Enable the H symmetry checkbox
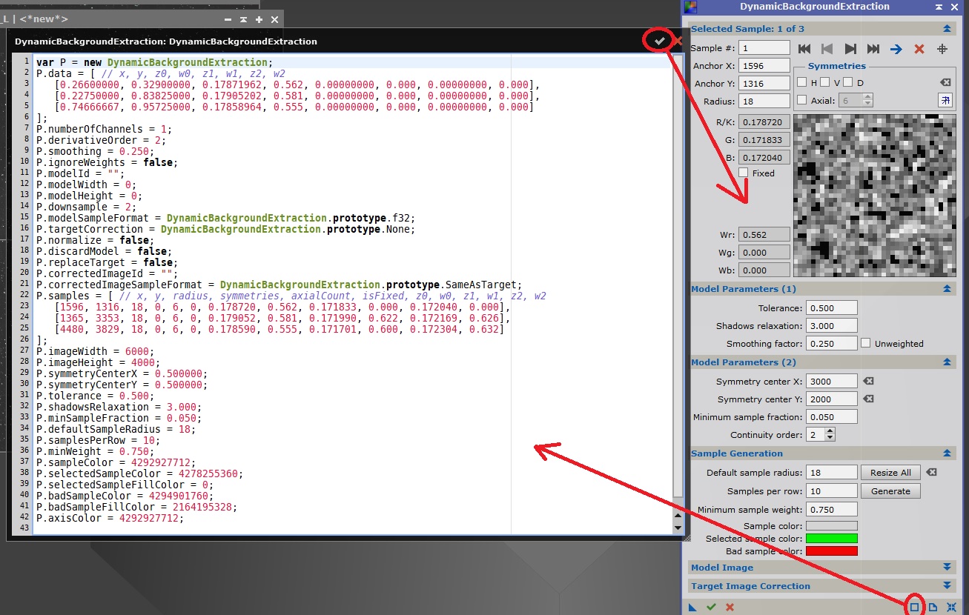 801,82
